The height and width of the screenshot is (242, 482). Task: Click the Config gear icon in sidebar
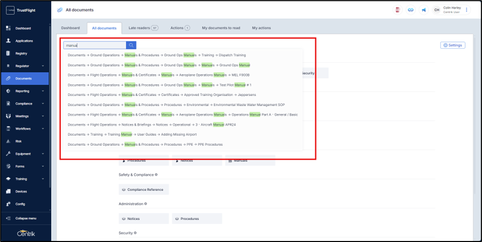click(8, 204)
